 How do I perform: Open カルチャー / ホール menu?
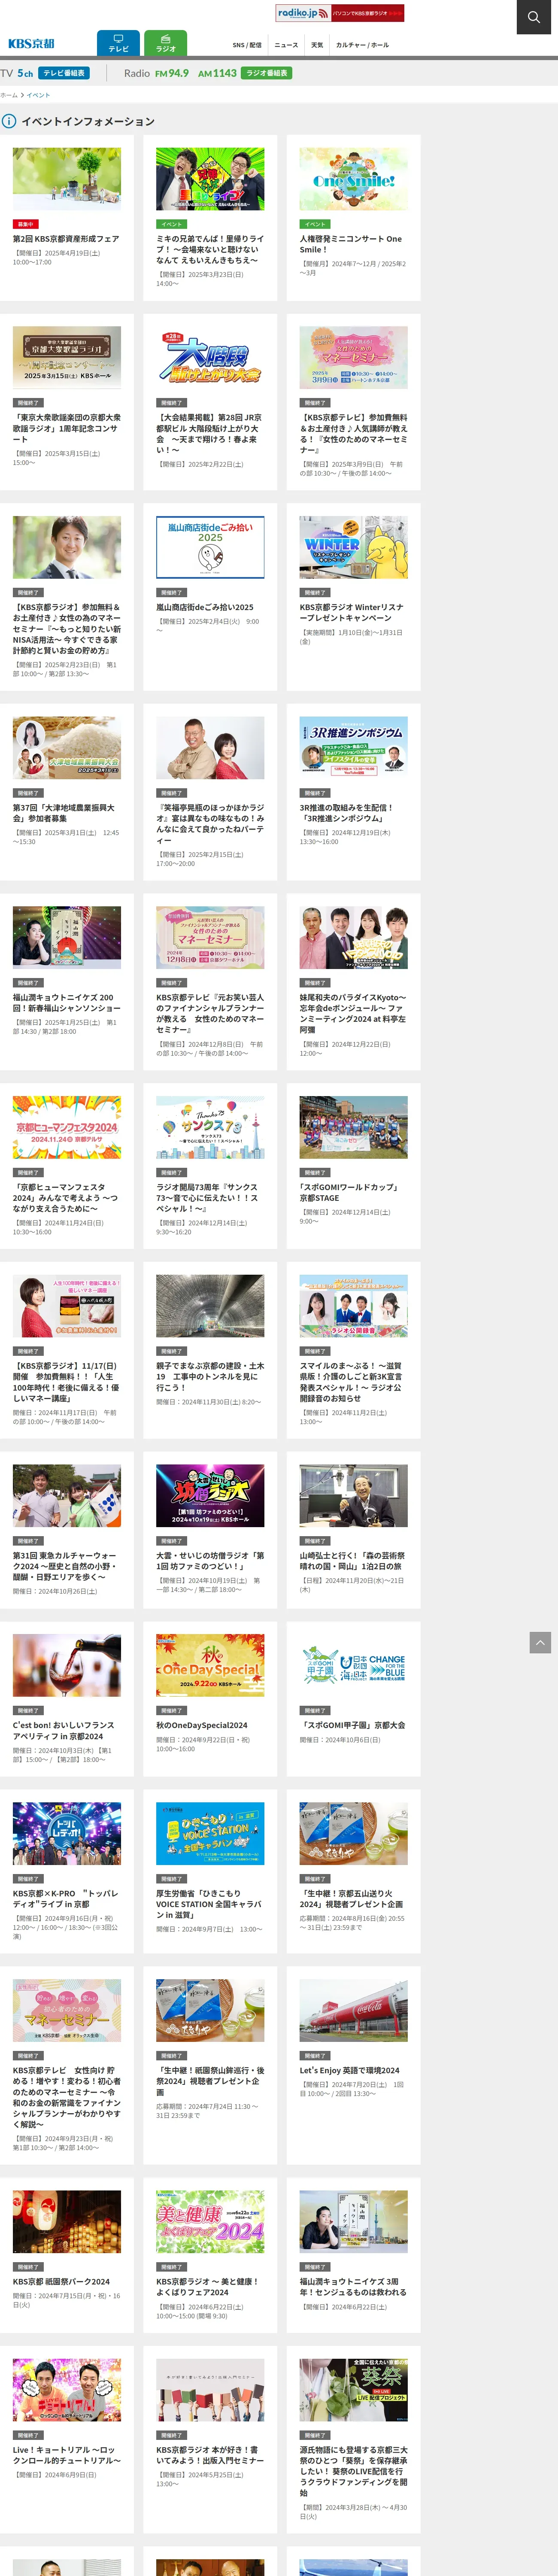point(362,45)
